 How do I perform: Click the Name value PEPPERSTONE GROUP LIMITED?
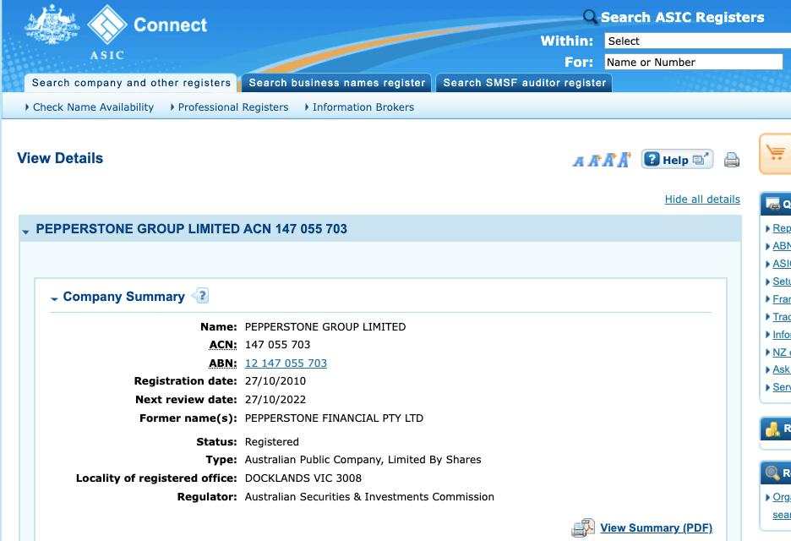pyautogui.click(x=325, y=326)
